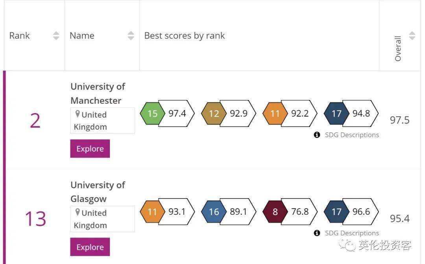Viewport: 425px width, 264px height.
Task: Click the Best scores by rank header
Action: (x=185, y=35)
